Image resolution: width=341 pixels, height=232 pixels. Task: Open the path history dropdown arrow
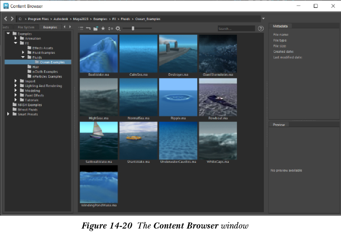pyautogui.click(x=263, y=19)
